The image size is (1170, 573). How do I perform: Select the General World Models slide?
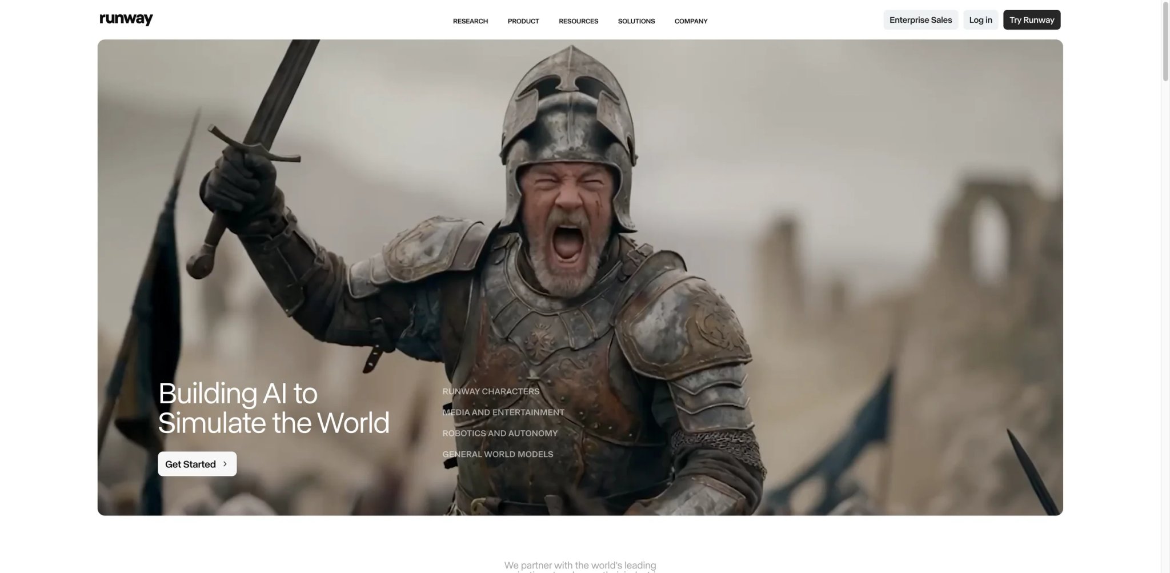click(x=498, y=454)
